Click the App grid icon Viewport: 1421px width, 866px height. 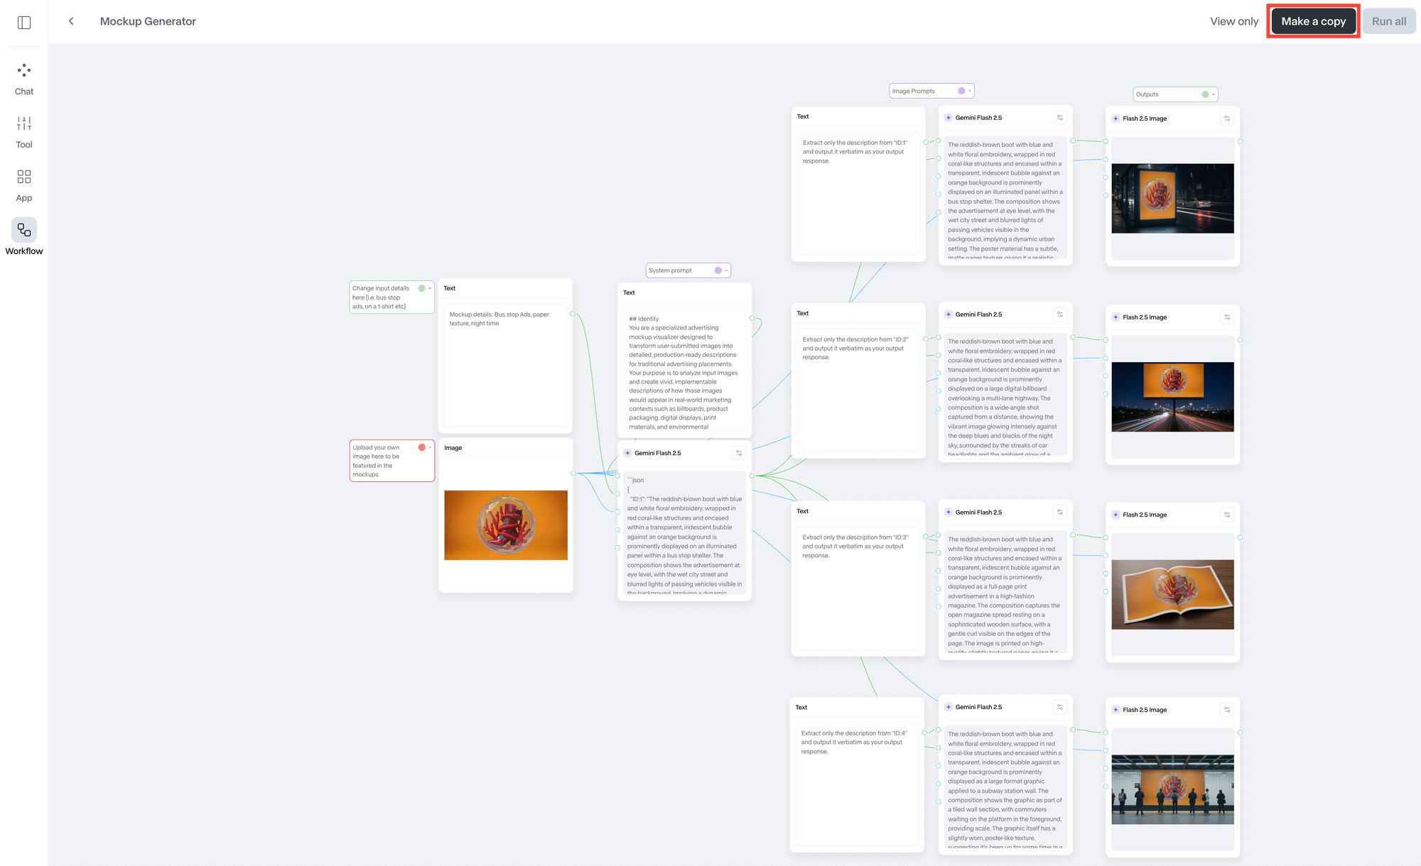(24, 177)
